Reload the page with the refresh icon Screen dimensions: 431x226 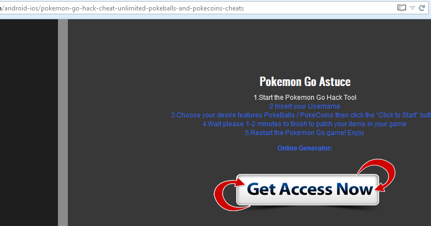(422, 8)
